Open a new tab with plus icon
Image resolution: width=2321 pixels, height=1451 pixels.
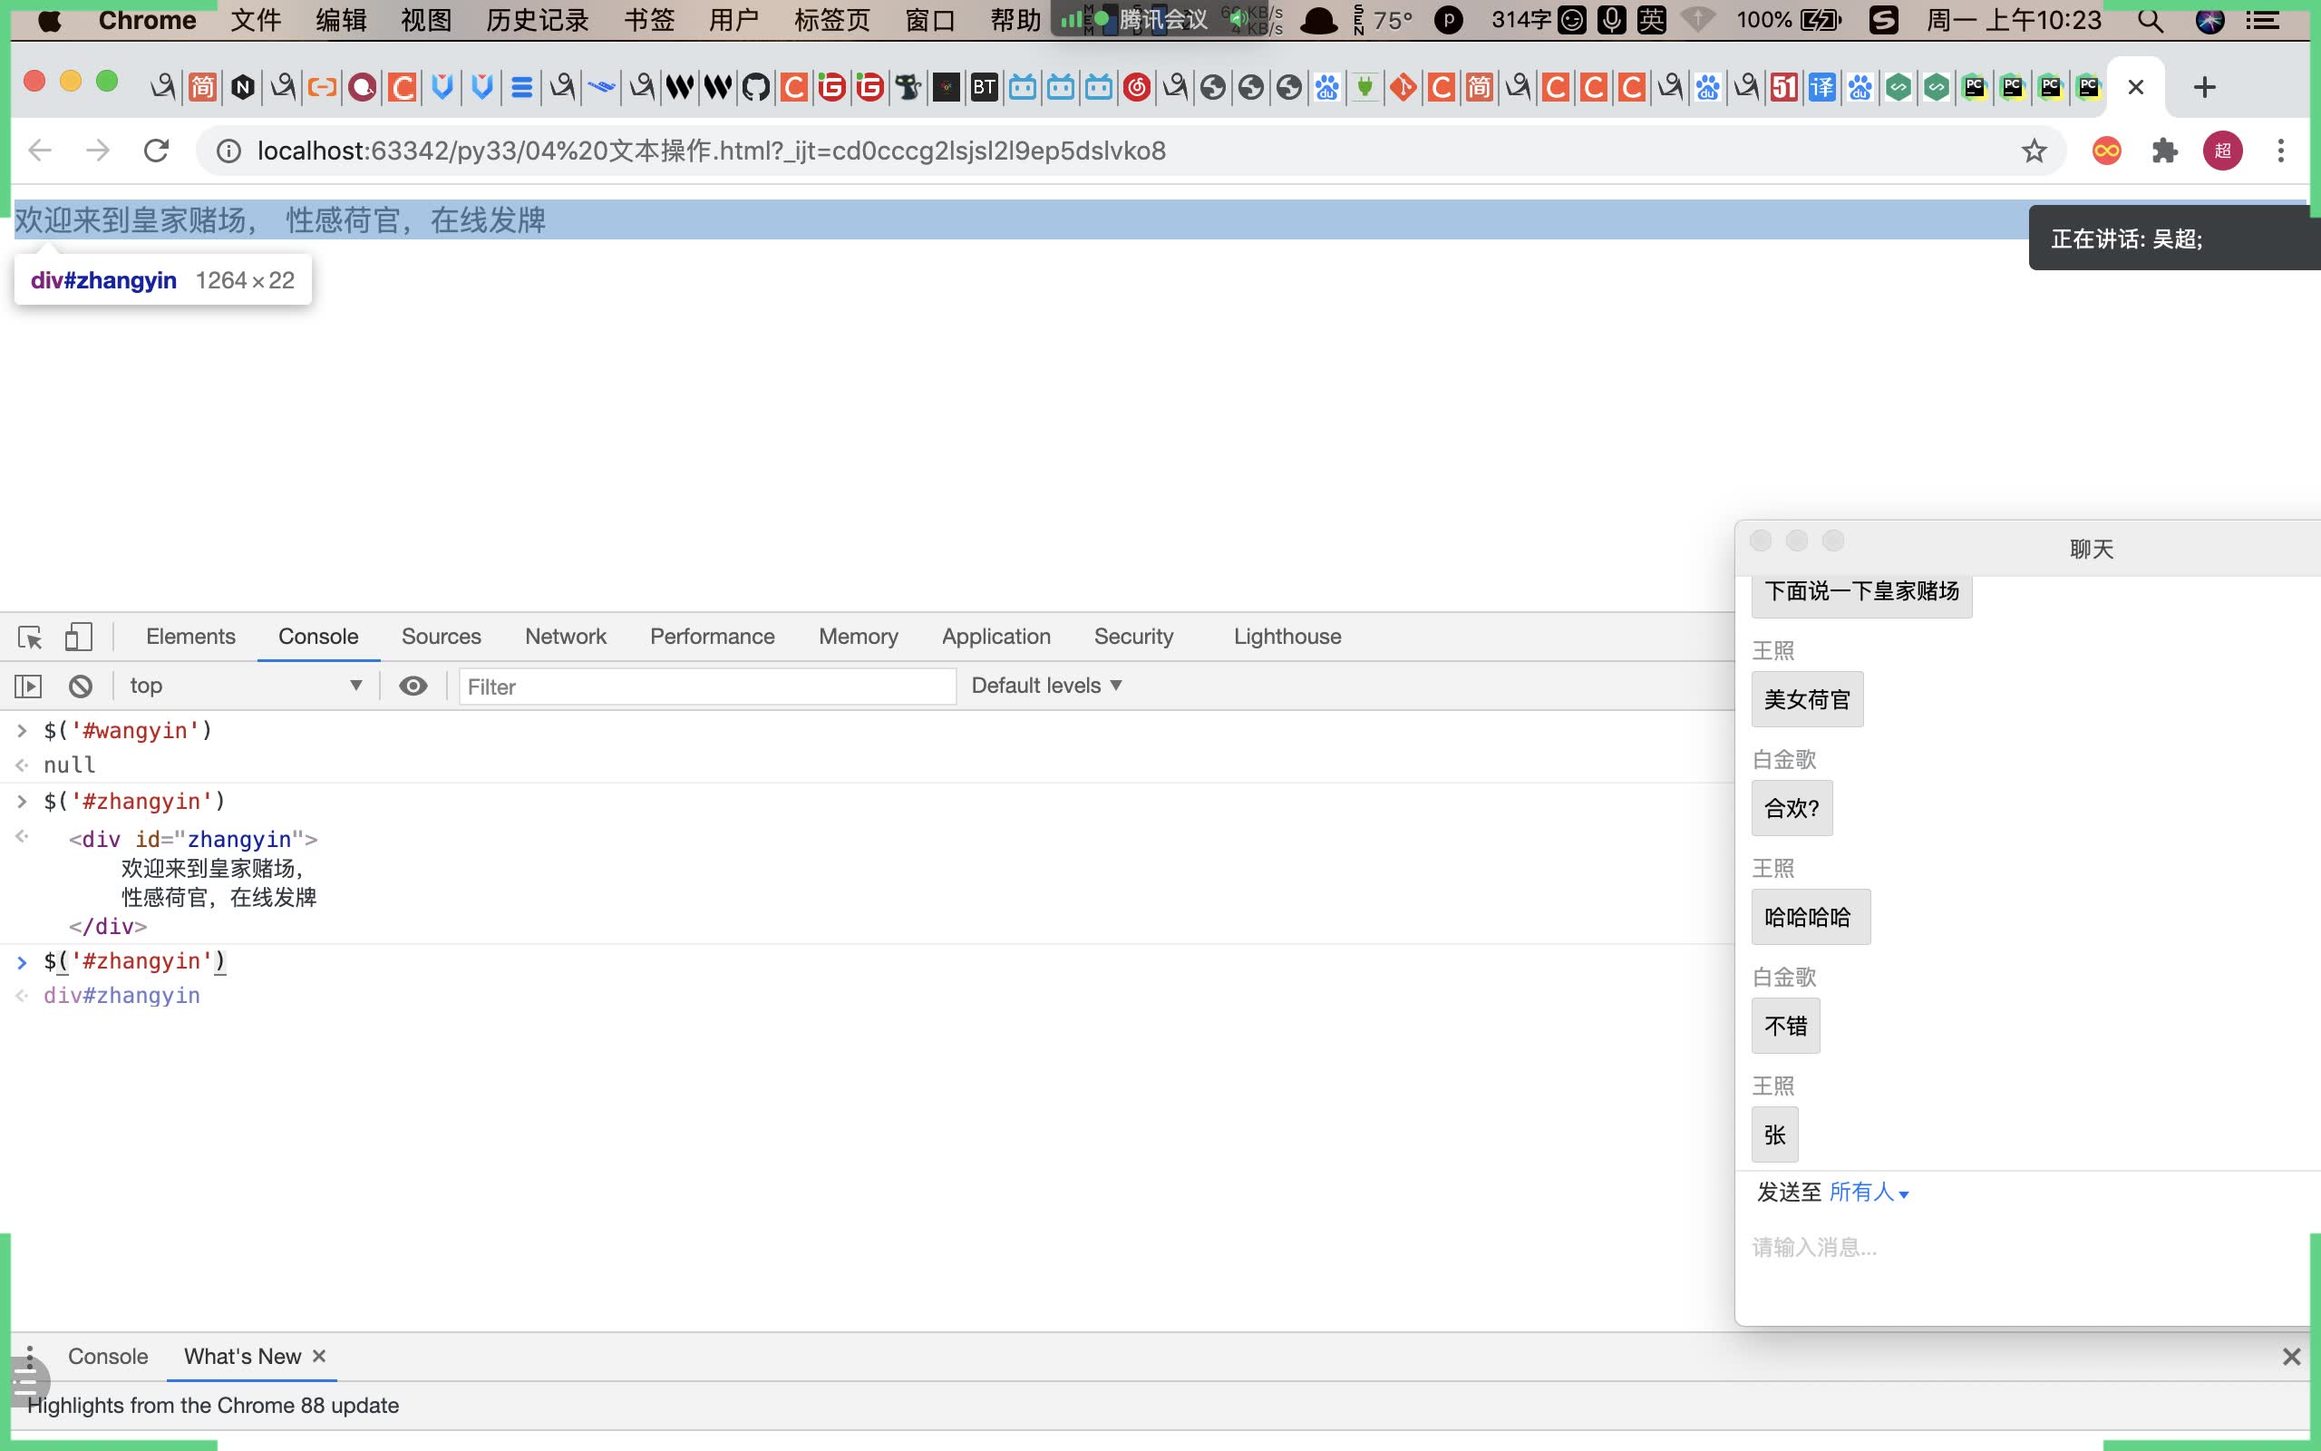2205,87
